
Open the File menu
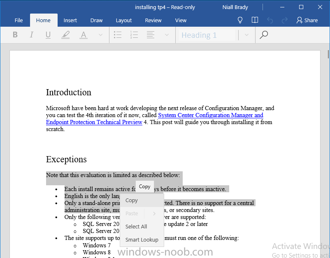[x=19, y=21]
